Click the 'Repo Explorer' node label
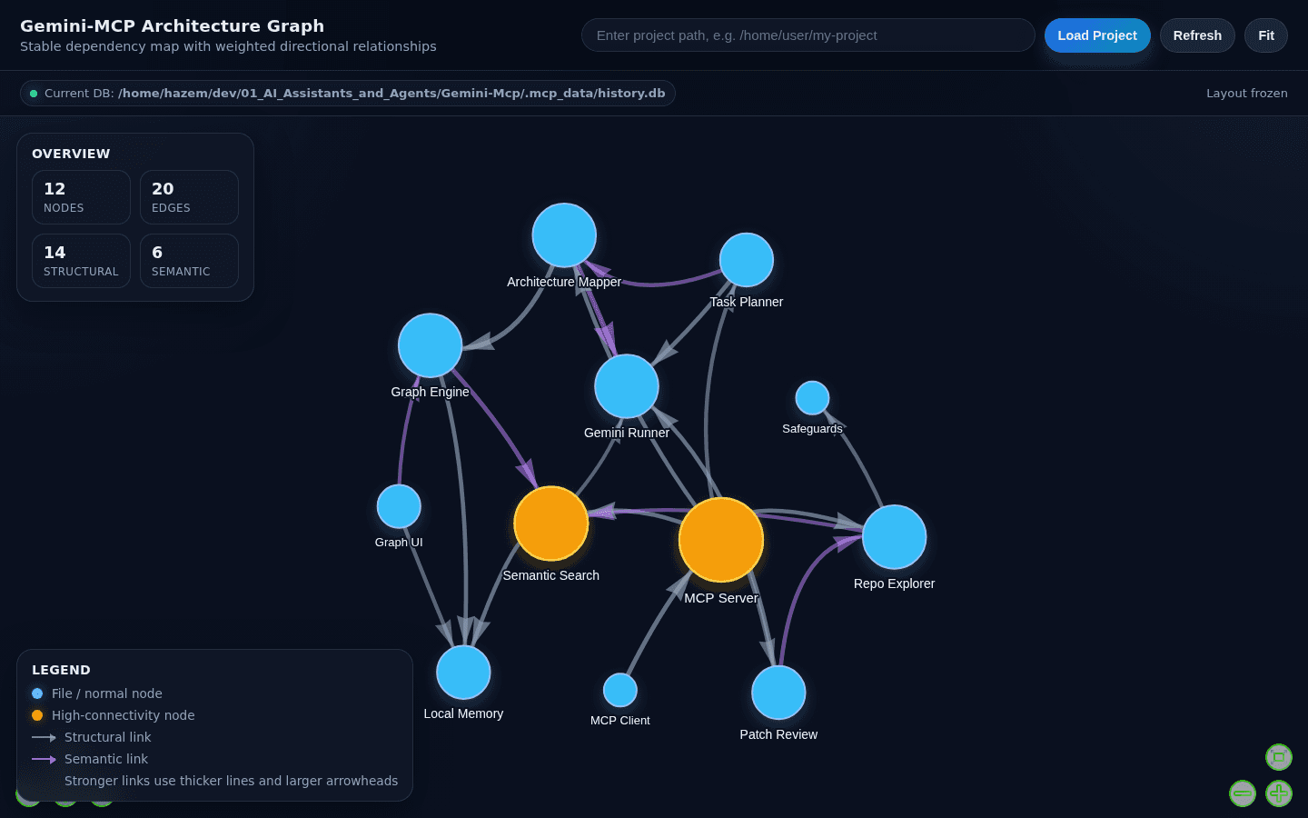This screenshot has height=818, width=1308. point(894,584)
